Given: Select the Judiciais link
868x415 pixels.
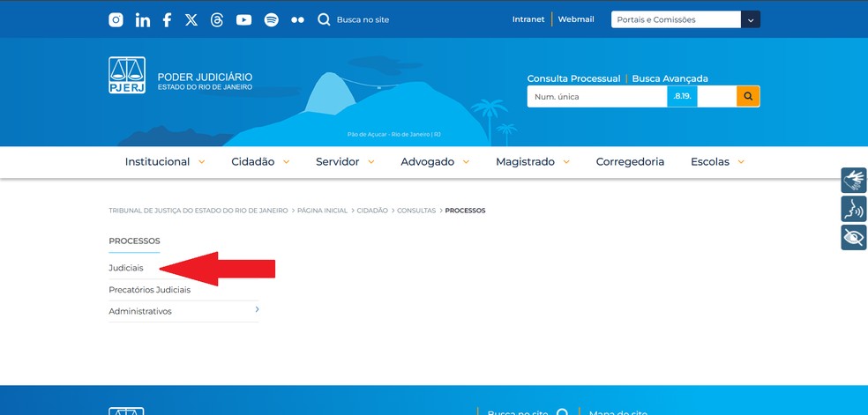Looking at the screenshot, I should click(125, 268).
